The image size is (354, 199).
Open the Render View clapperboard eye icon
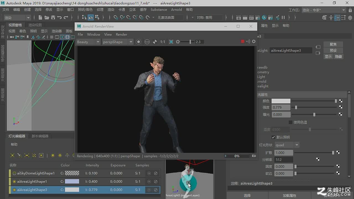[x=239, y=17]
